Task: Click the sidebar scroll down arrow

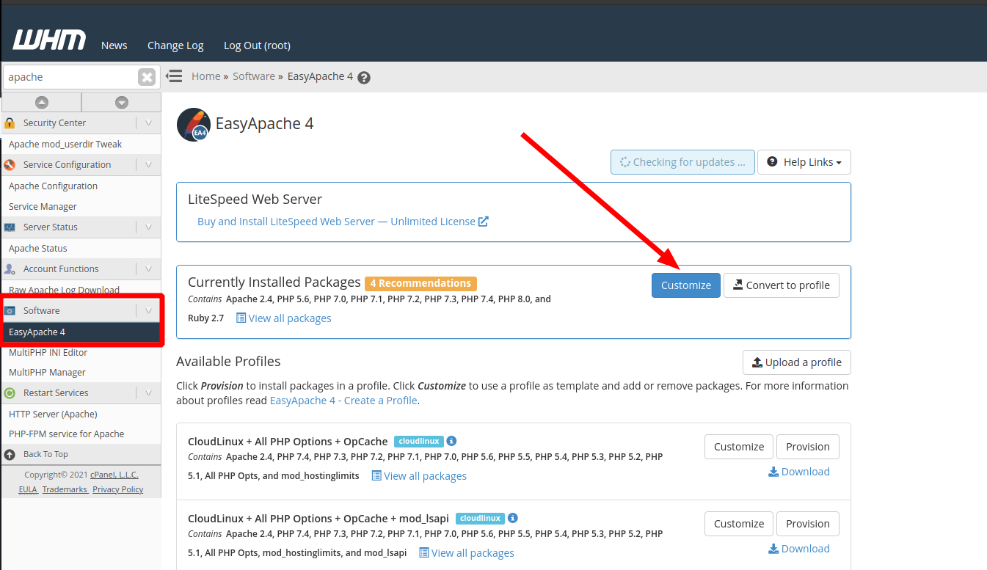Action: pos(122,103)
